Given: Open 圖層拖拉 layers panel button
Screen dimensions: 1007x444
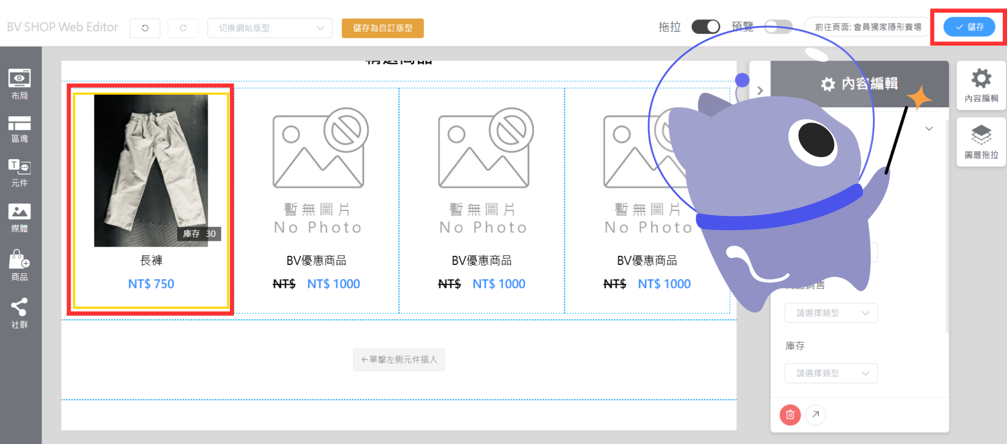Looking at the screenshot, I should [981, 142].
